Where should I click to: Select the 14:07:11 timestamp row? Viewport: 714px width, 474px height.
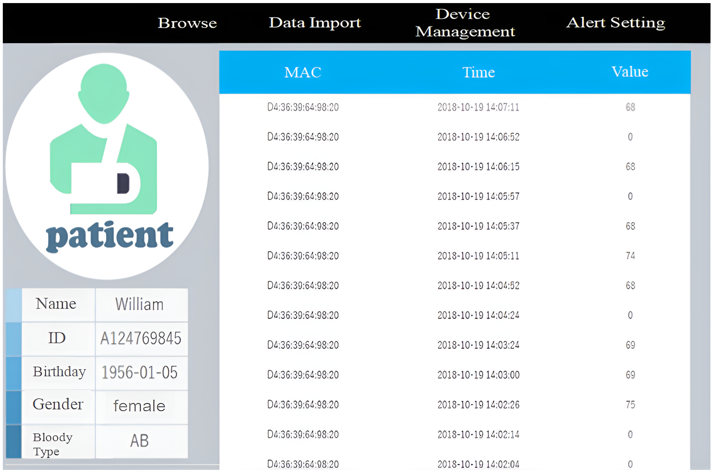tap(478, 107)
